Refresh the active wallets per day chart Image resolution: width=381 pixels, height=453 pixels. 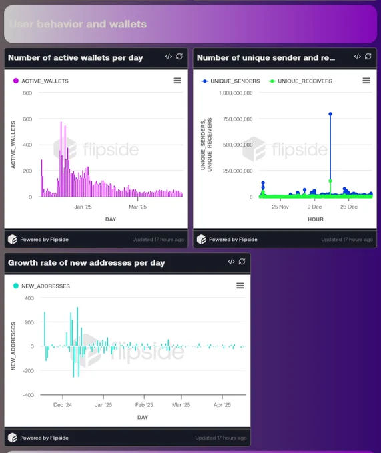(179, 57)
